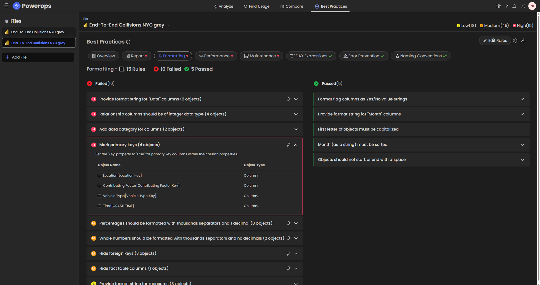Screen dimensions: 540x285
Task: Open the Report category
Action: tap(136, 56)
